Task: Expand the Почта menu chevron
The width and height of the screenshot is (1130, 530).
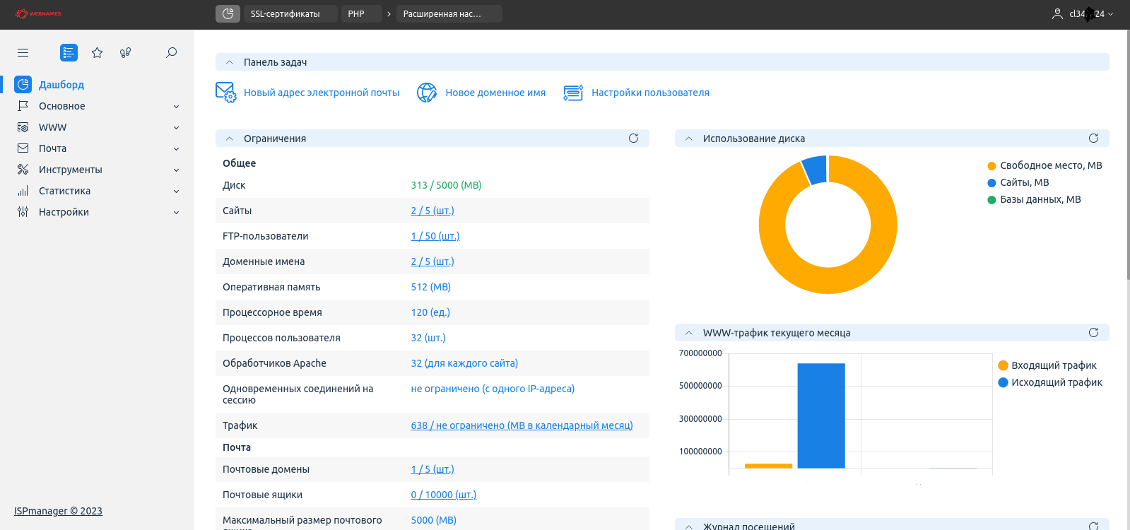Action: click(x=176, y=149)
